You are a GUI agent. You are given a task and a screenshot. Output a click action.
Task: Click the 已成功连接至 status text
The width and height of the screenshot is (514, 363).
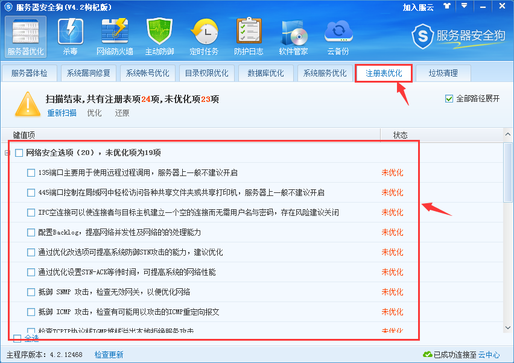455,355
